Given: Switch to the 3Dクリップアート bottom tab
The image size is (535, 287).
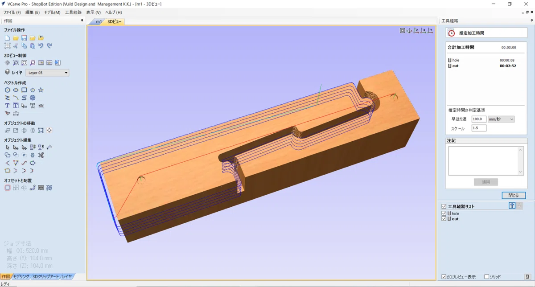Looking at the screenshot, I should pos(45,277).
